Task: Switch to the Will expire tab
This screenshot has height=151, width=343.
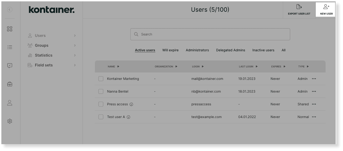Action: click(x=170, y=50)
